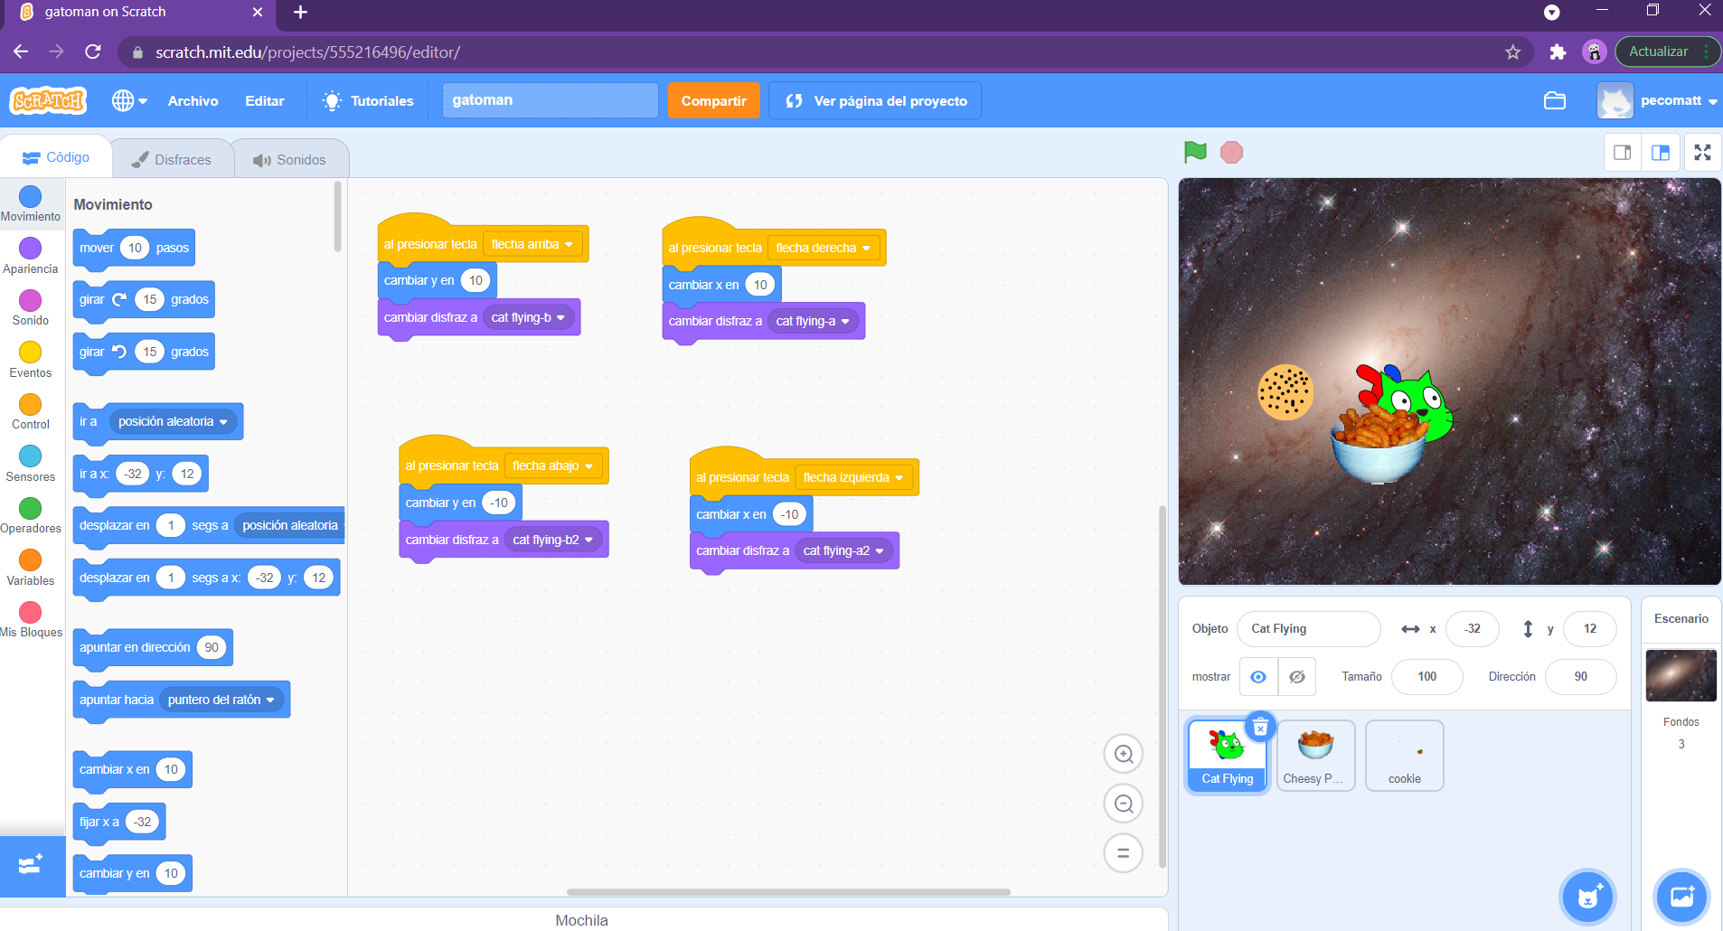Open the cat flying-a2 costume dropdown
Image resolution: width=1723 pixels, height=931 pixels.
844,550
